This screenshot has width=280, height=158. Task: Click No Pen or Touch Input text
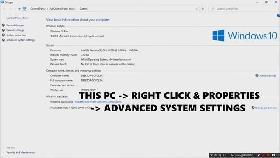click(x=108, y=64)
